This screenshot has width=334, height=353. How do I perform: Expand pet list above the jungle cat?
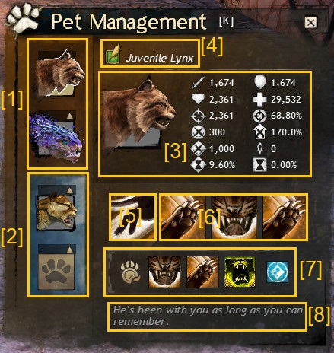coord(69,191)
